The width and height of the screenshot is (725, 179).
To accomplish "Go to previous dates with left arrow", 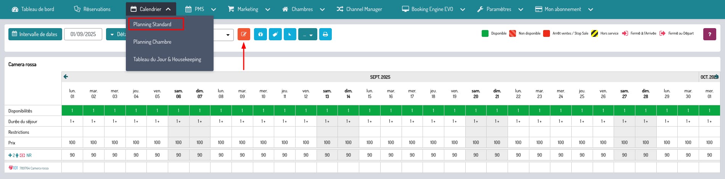I will pyautogui.click(x=66, y=77).
